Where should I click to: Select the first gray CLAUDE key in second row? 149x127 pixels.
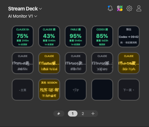coord(23,63)
